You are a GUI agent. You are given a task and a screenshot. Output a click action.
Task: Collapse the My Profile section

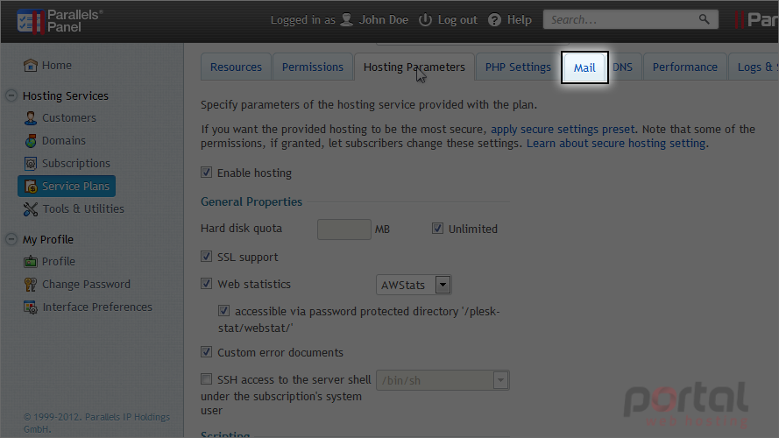[x=11, y=239]
